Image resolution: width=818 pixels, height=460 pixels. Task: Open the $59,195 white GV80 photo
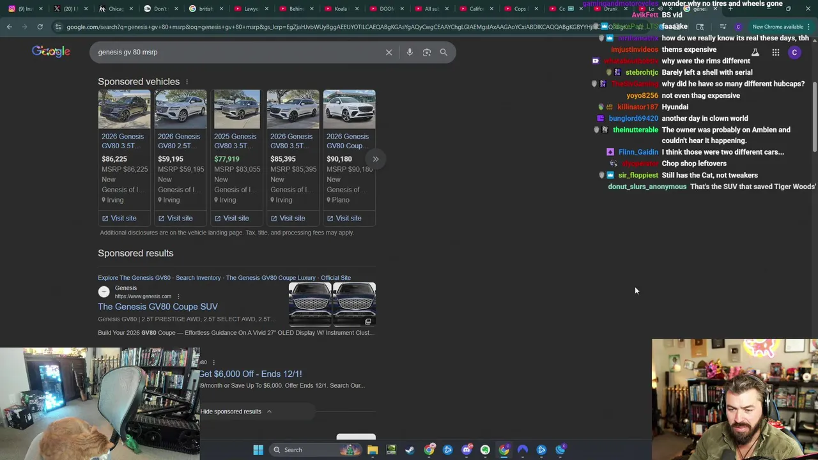(x=180, y=109)
